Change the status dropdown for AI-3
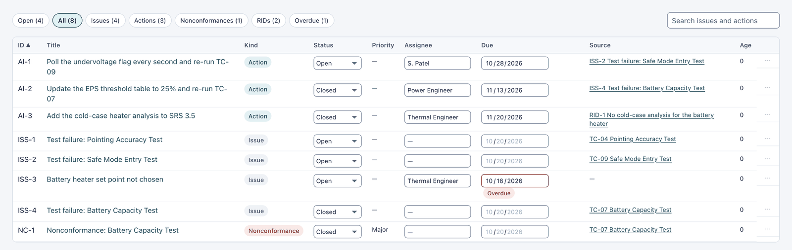This screenshot has width=792, height=250. tap(338, 117)
